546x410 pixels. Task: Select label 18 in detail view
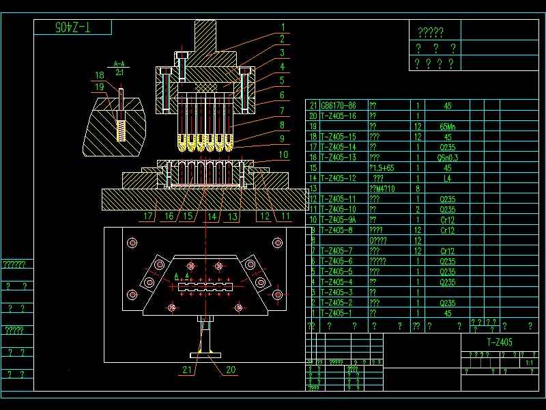(99, 75)
